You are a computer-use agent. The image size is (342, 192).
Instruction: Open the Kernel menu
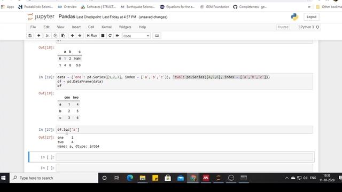[106, 27]
